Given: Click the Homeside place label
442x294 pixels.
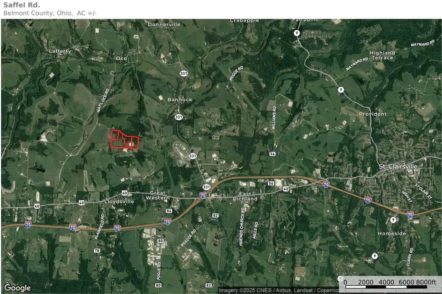Looking at the screenshot, I should [x=392, y=233].
